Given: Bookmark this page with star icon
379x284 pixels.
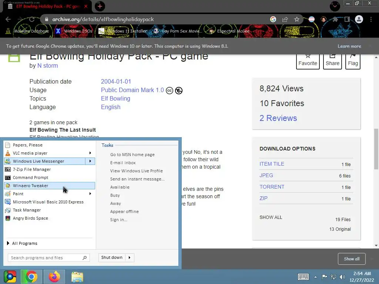Looking at the screenshot, I should (x=297, y=19).
